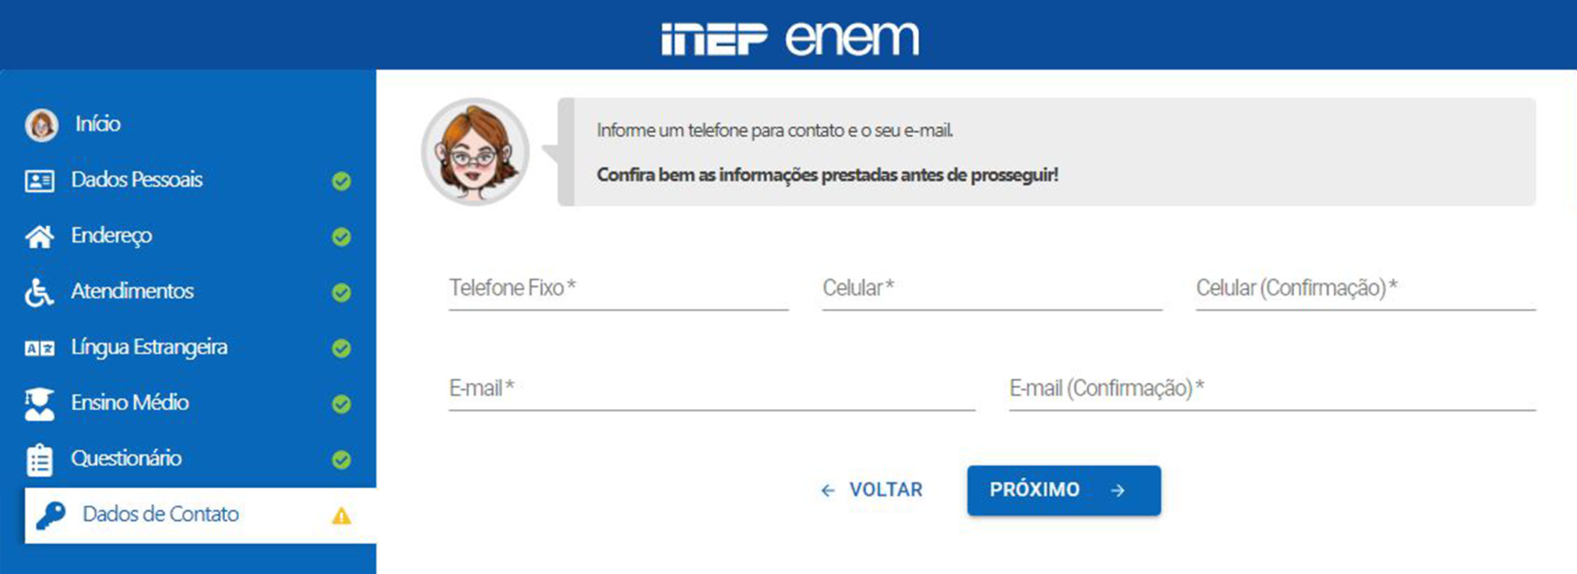1577x574 pixels.
Task: Click the Língua Estrangeira translation icon
Action: (x=40, y=349)
